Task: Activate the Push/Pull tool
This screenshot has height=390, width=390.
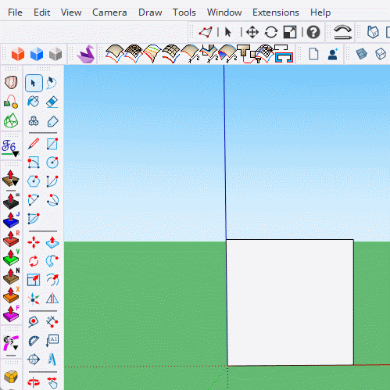Action: click(52, 242)
